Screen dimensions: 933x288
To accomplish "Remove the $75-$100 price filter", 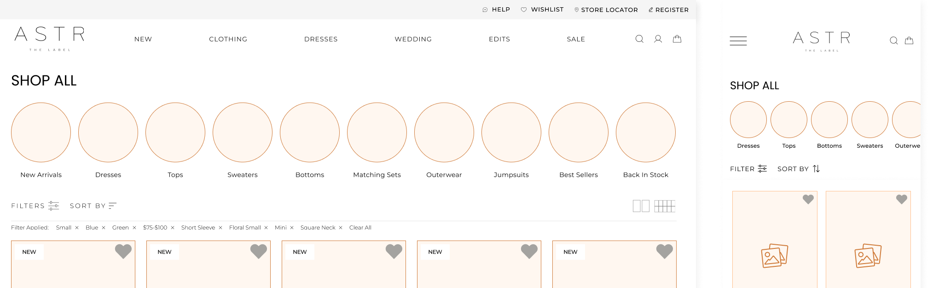I will pos(173,228).
